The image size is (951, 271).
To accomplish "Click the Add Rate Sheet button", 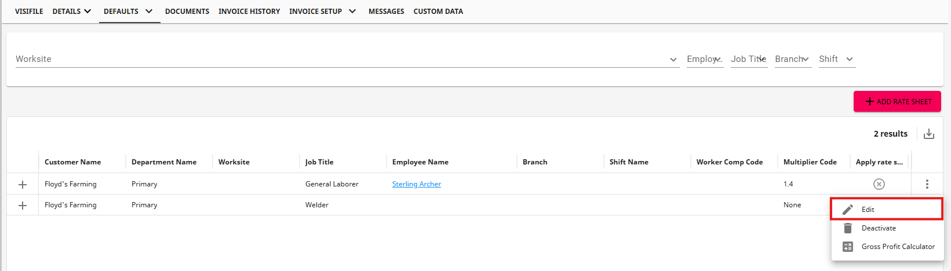I will click(897, 101).
